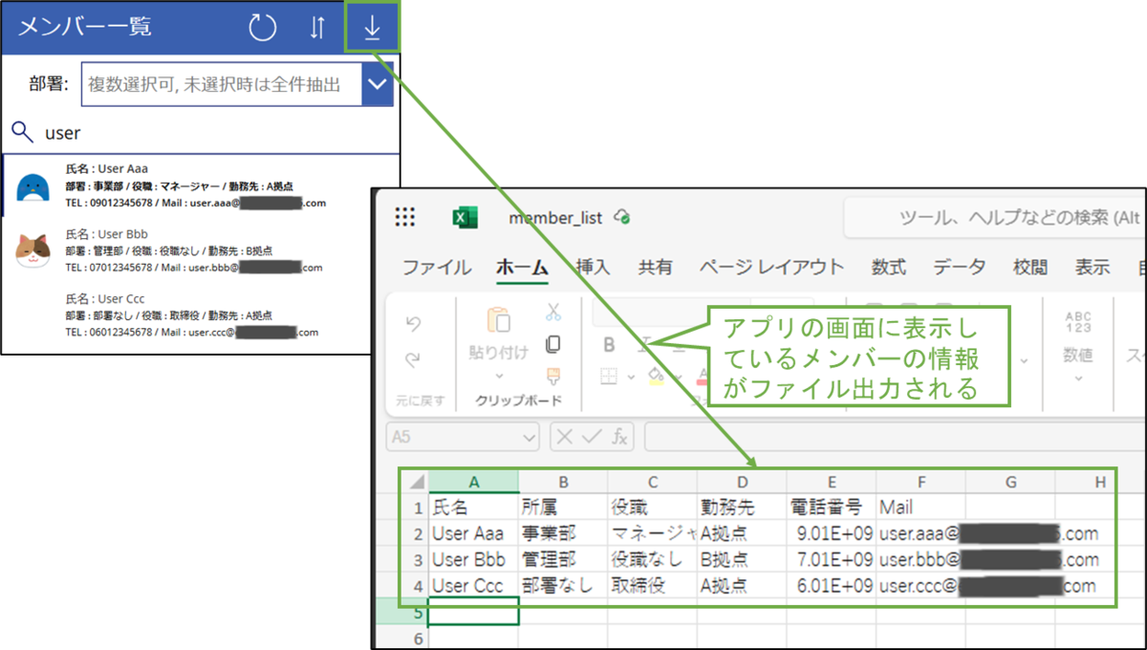This screenshot has width=1147, height=650.
Task: Open the 部署 dropdown chevron
Action: tap(379, 84)
